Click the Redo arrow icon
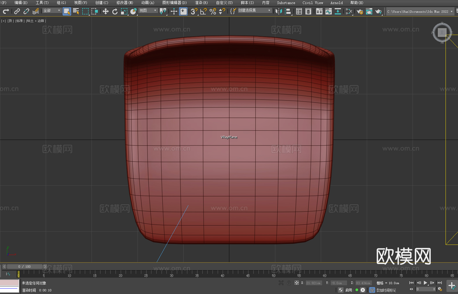The width and height of the screenshot is (458, 294). pyautogui.click(x=6, y=11)
